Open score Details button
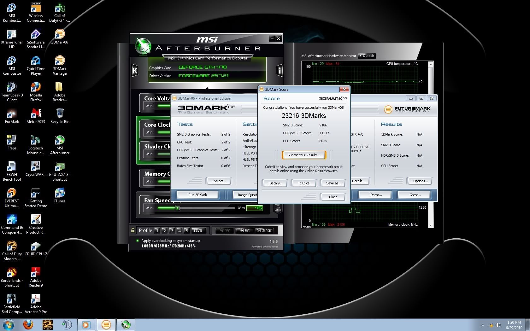Screen dimensions: 530x331 coord(274,183)
